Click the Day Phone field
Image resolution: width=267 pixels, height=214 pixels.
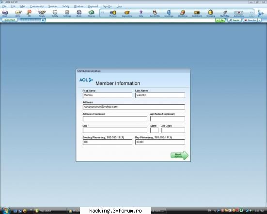click(x=160, y=142)
